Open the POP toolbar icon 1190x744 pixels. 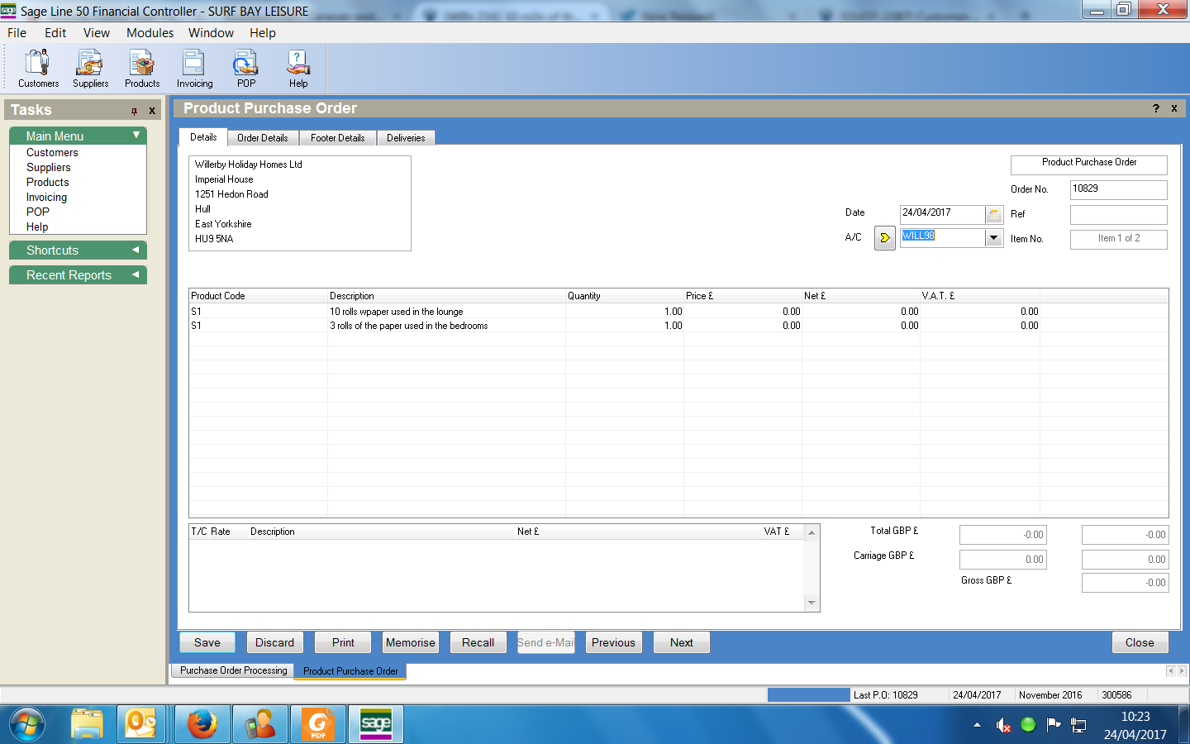point(246,69)
